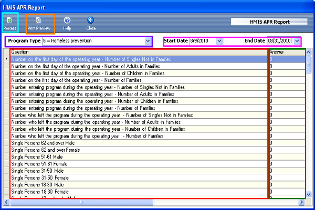
Task: Select first row Number of Singles Not in Families
Action: click(139, 59)
